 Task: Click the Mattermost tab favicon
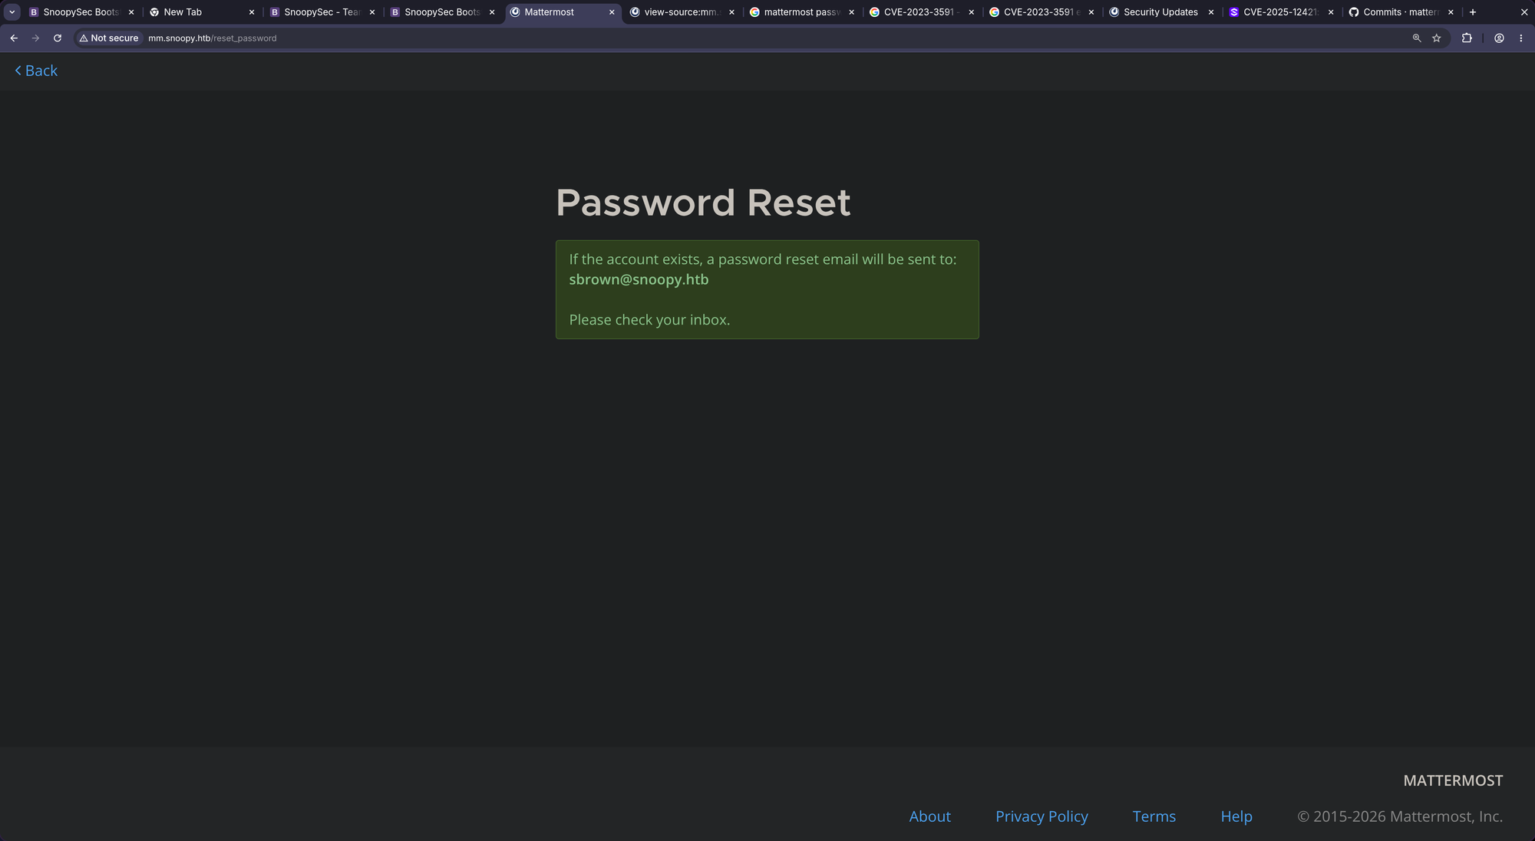pyautogui.click(x=515, y=12)
